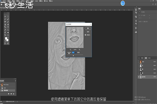Image resolution: width=157 pixels, height=104 pixels.
Task: Toggle visibility of RGB channel
Action: pos(138,62)
